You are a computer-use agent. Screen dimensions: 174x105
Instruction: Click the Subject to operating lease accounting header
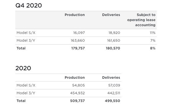(x=141, y=20)
